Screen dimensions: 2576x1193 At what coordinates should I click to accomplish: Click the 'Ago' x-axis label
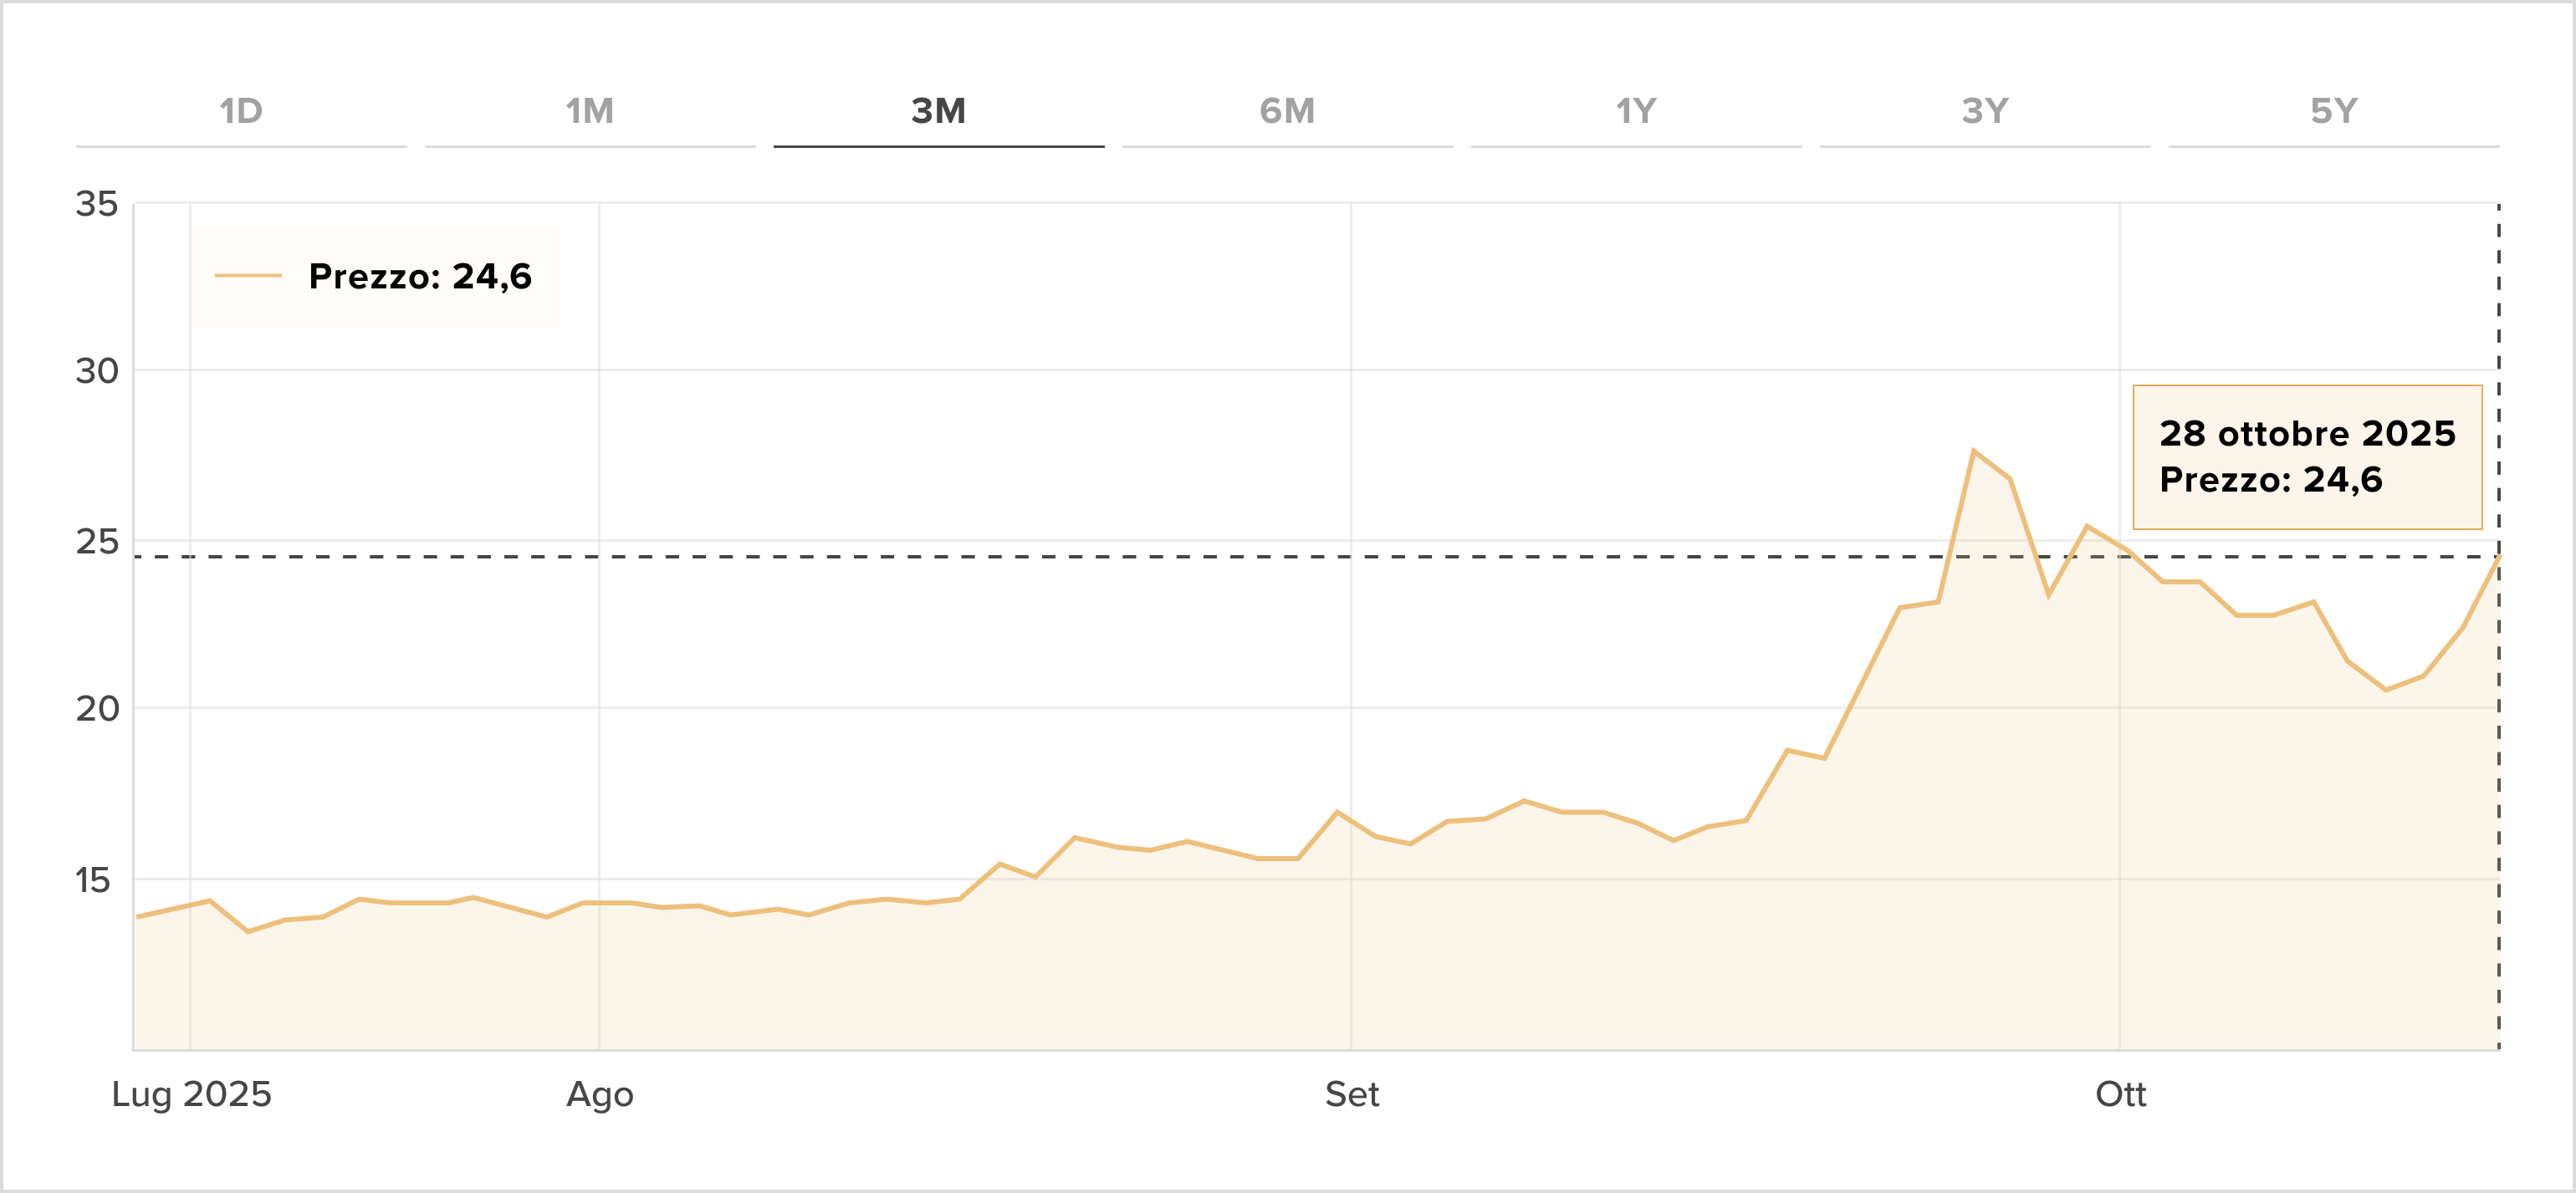599,1094
